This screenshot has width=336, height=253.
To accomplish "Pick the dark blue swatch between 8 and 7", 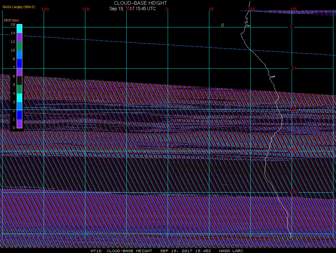I will (20, 63).
